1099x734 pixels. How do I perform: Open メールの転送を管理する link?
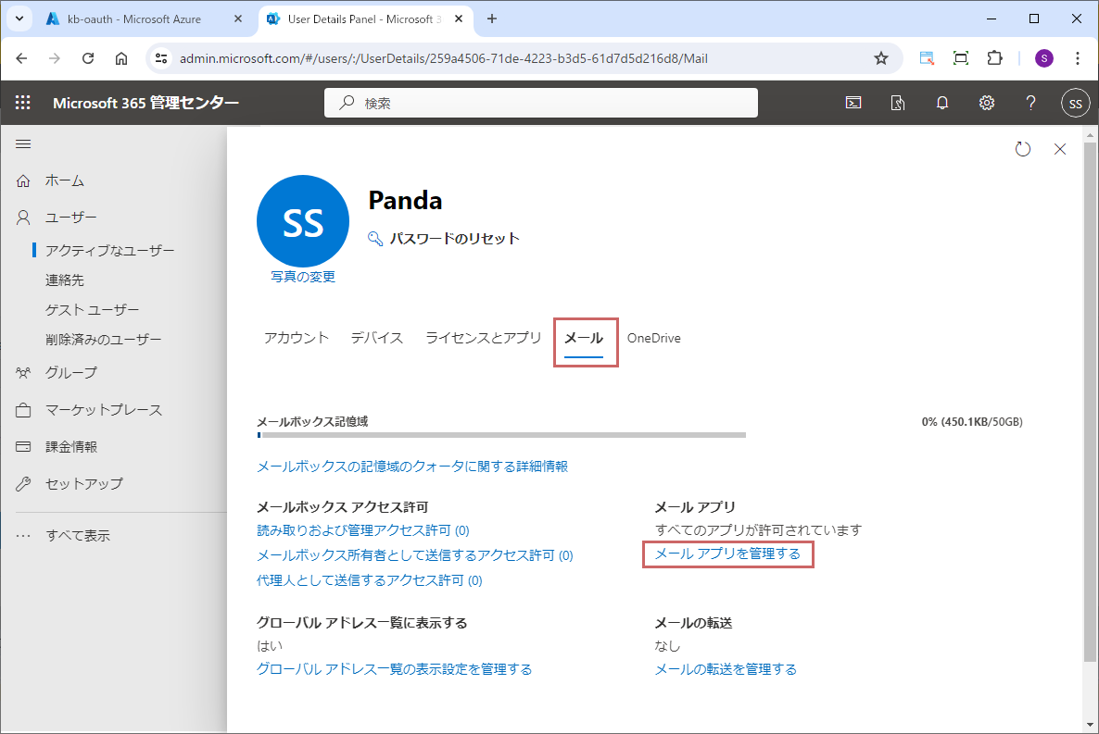[x=726, y=668]
